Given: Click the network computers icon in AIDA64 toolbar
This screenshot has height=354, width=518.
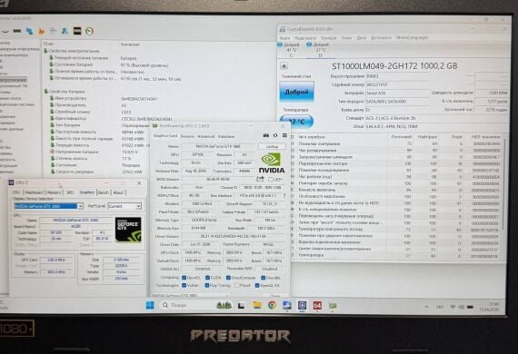Looking at the screenshot, I should [x=29, y=31].
